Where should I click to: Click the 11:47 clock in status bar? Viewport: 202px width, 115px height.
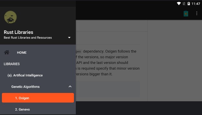point(196,4)
